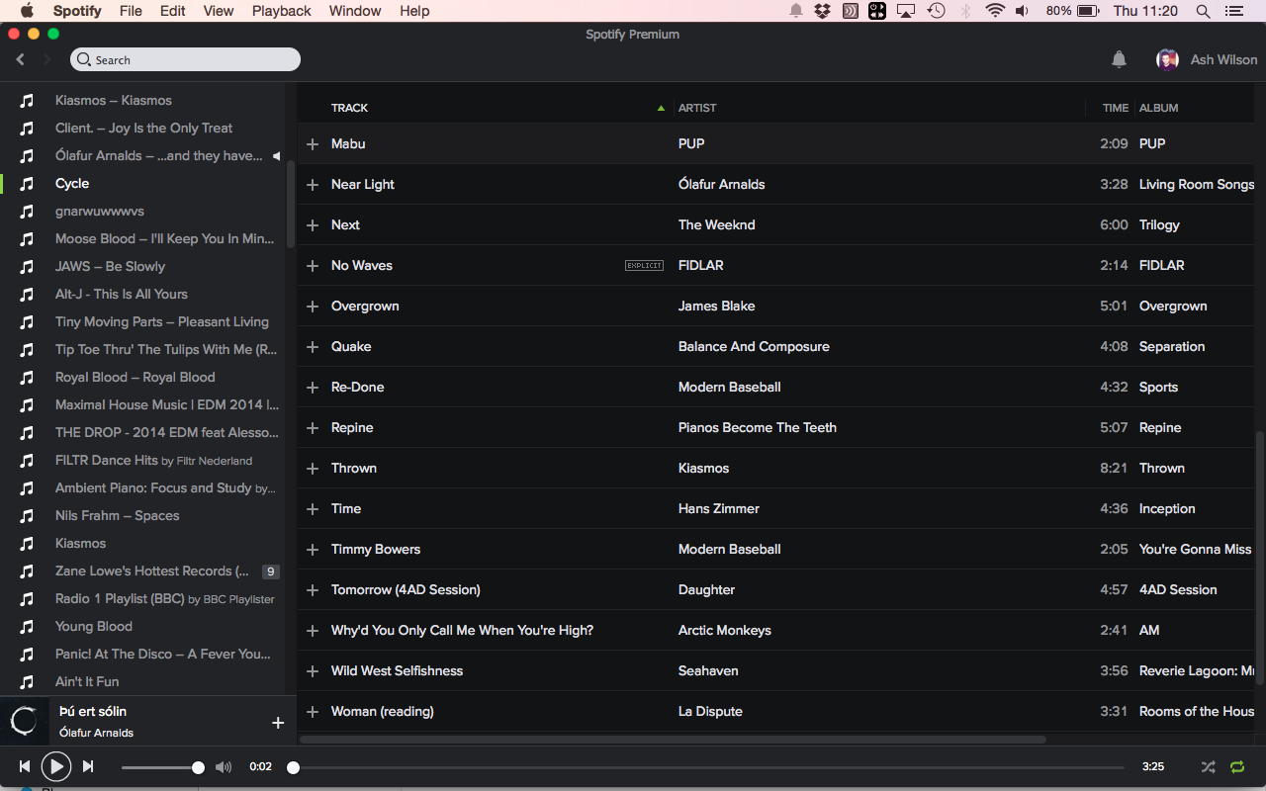Open the Dropbox menu bar icon

[x=822, y=11]
